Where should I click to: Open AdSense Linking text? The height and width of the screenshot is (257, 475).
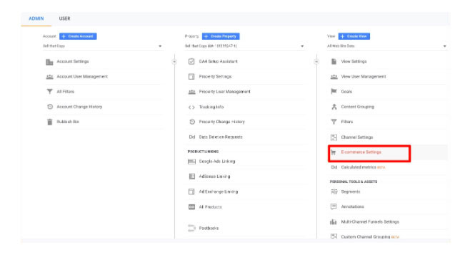(x=214, y=177)
